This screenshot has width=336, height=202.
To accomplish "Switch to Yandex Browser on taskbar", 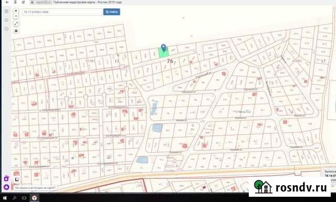I will (x=34, y=198).
